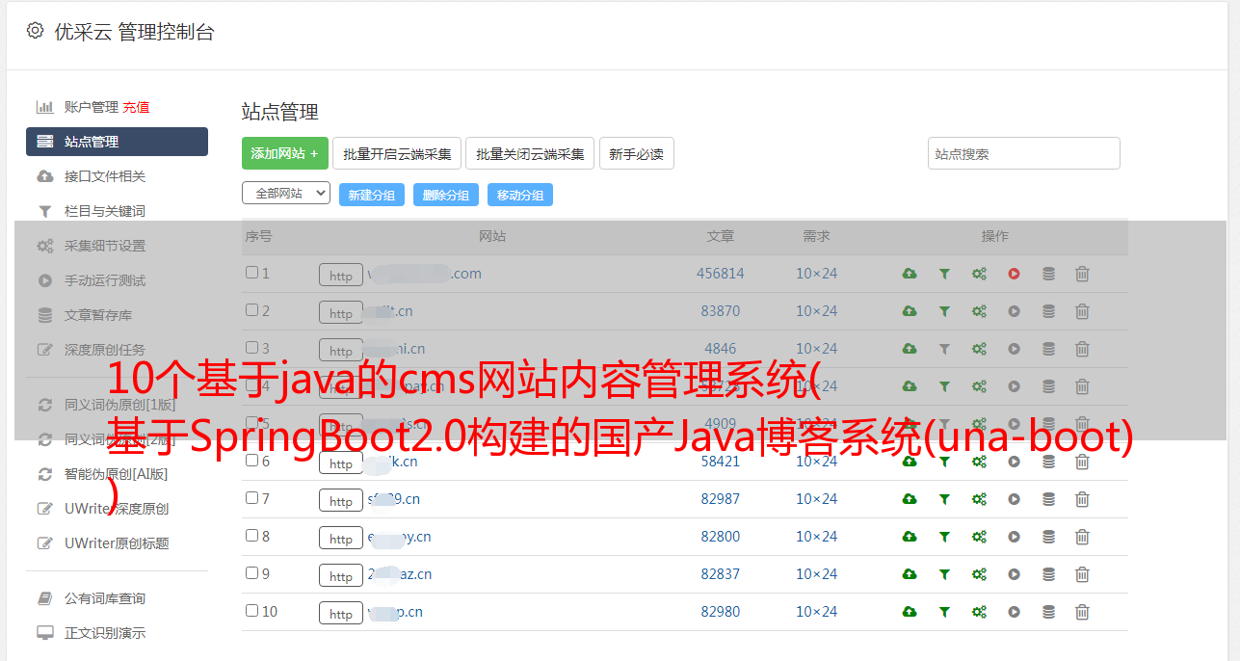Click 10×24 demand value in row 8
This screenshot has width=1240, height=661.
point(816,537)
